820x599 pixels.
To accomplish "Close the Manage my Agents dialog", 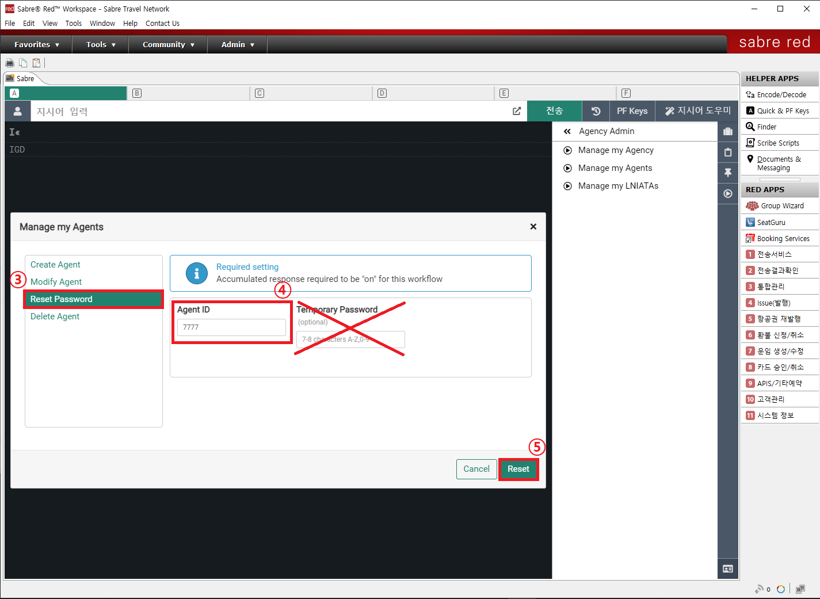I will pos(533,227).
